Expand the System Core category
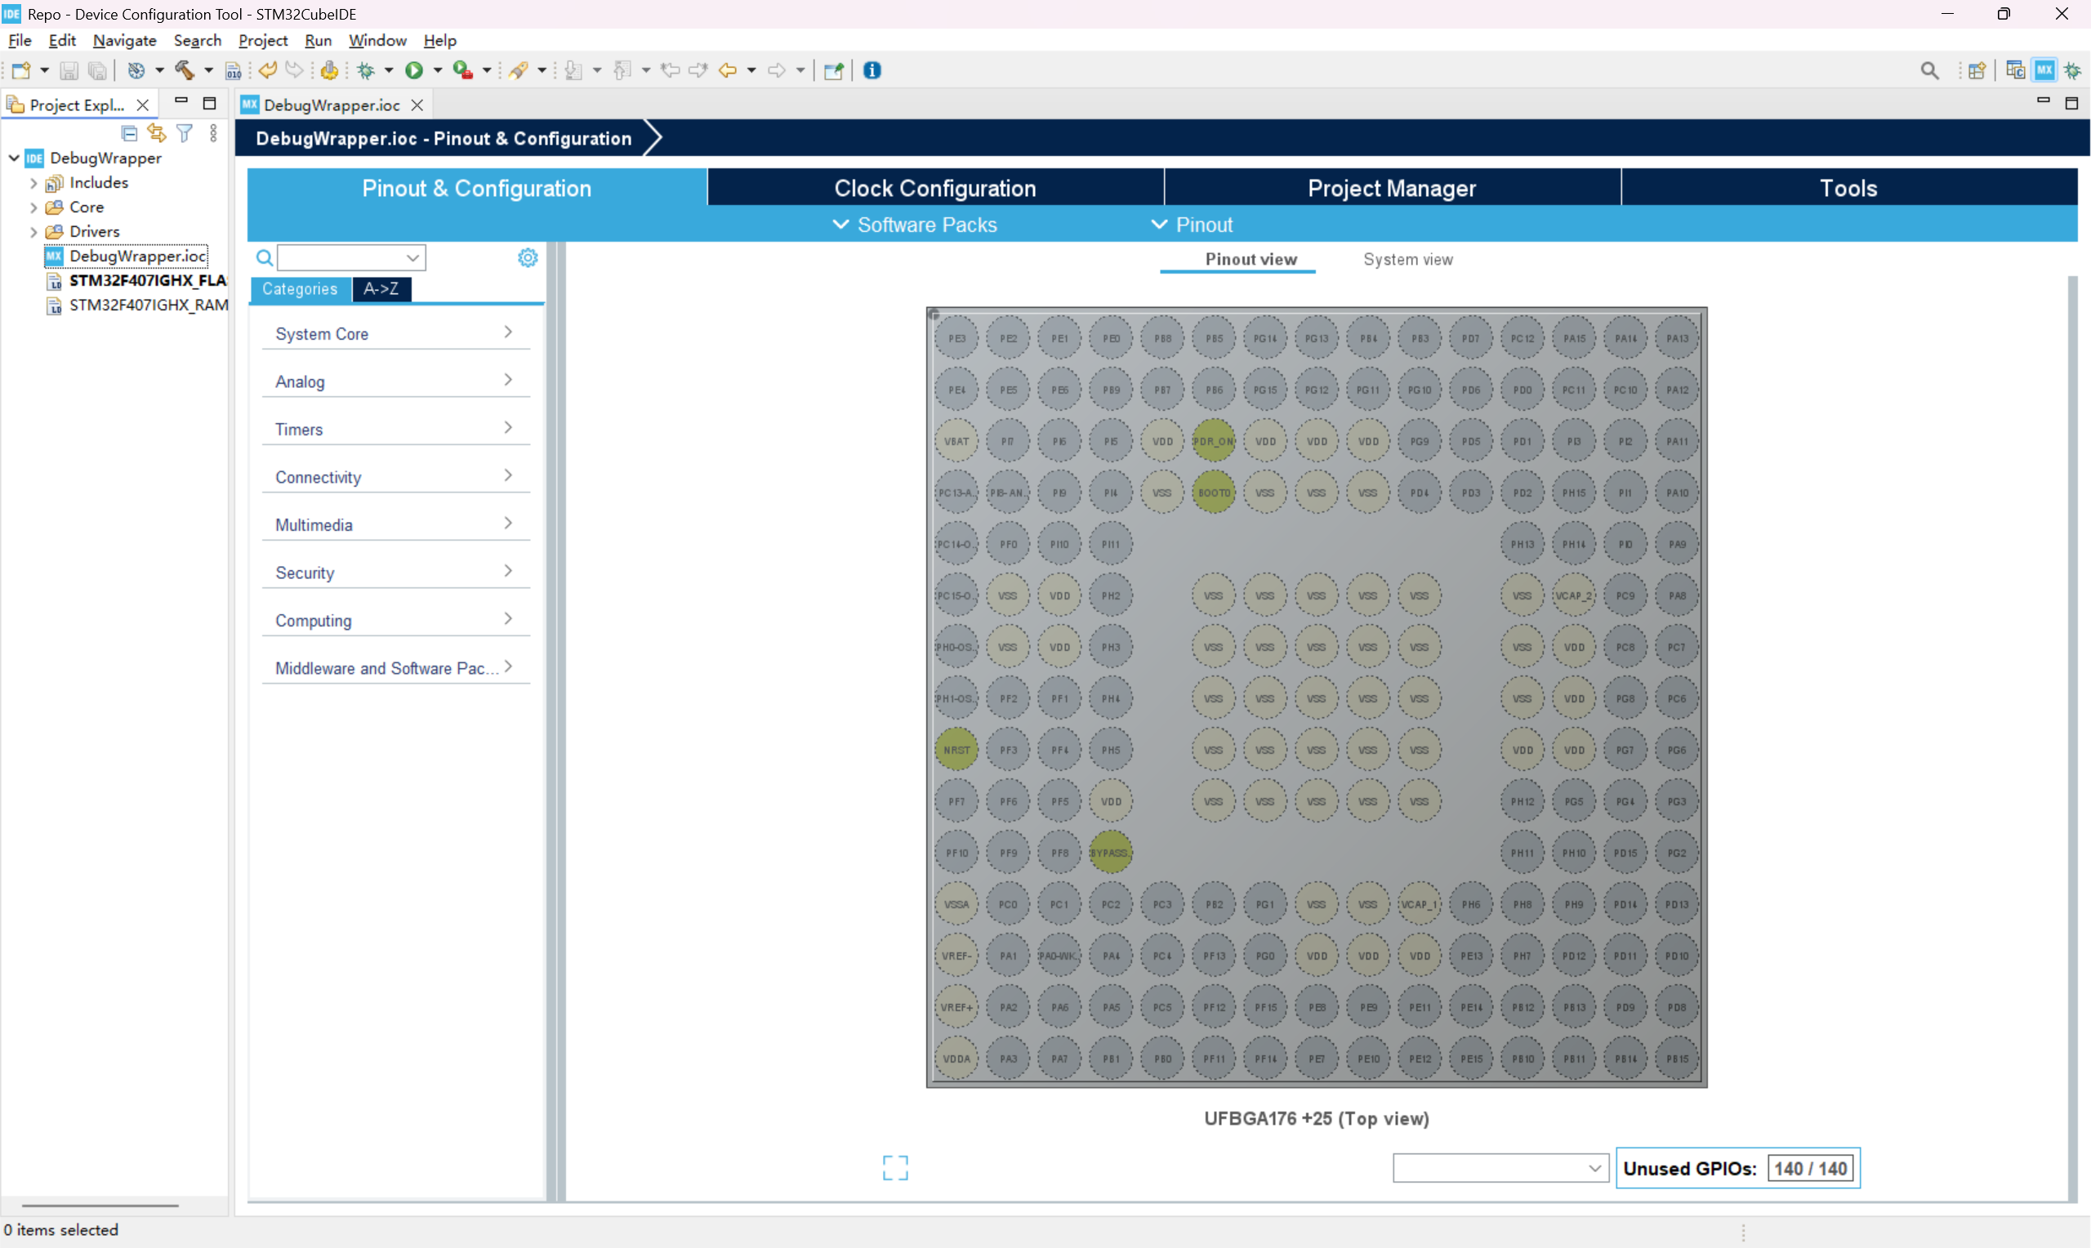The height and width of the screenshot is (1248, 2091). (x=395, y=334)
